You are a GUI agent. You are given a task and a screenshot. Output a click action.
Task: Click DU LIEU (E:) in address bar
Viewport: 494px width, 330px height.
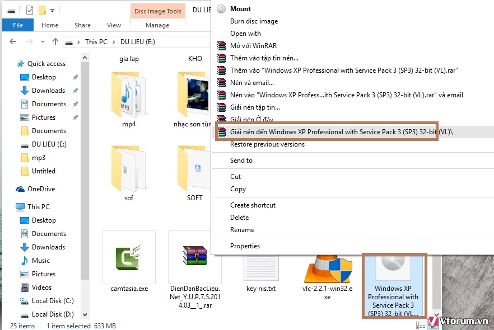(138, 42)
